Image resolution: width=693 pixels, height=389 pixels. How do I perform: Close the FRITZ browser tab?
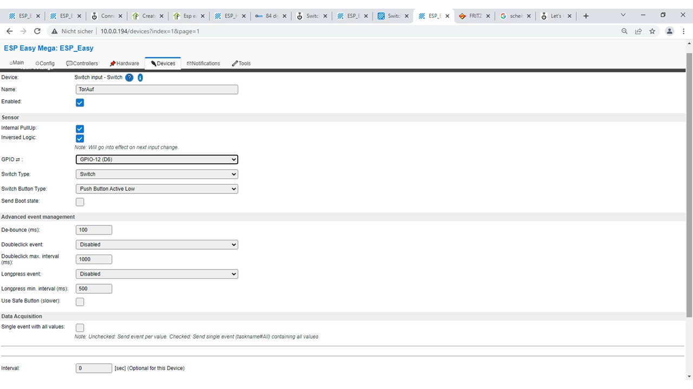[x=488, y=16]
